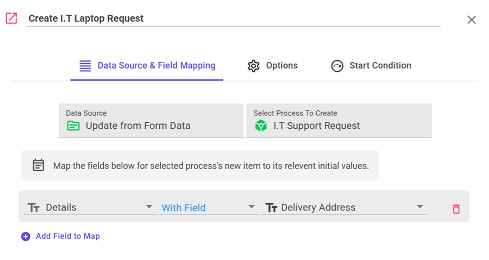Click the pink open-in-new-window icon

tap(11, 18)
